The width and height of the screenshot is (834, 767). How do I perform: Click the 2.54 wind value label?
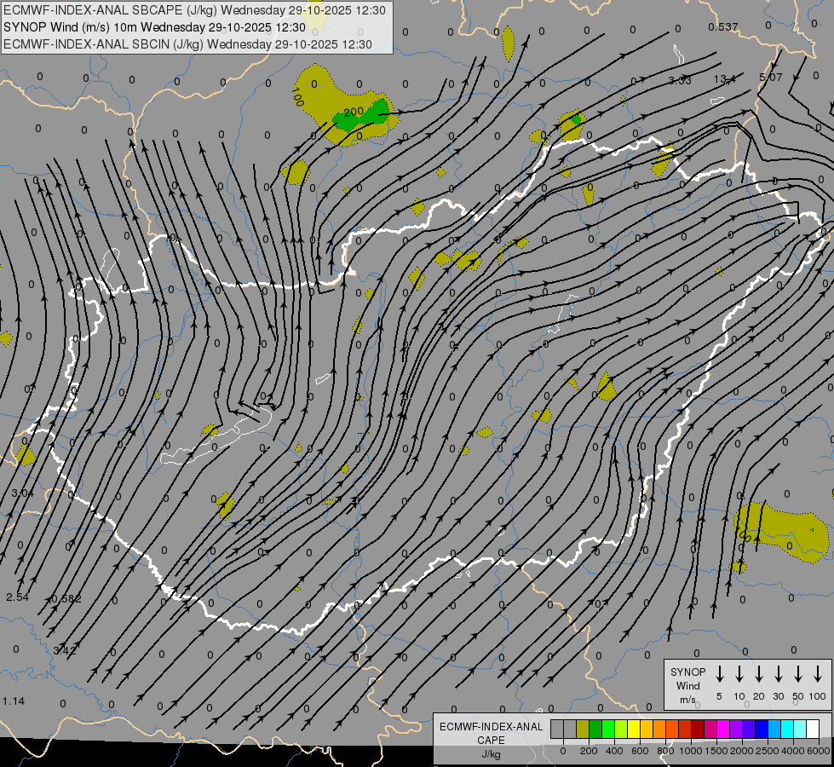point(18,597)
